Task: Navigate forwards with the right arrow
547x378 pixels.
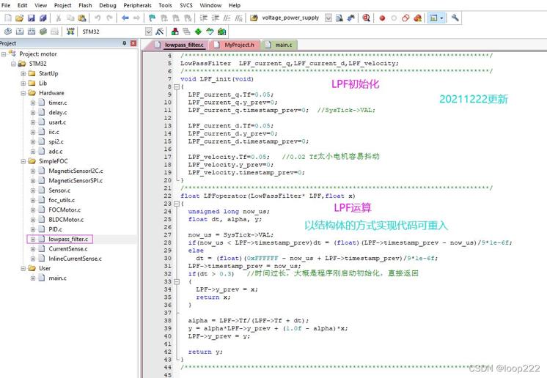Action: [136, 18]
